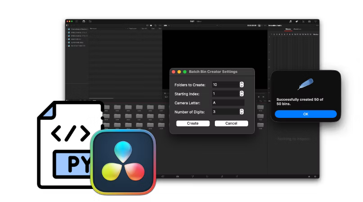Click the Folders to Create number field
363x202 pixels.
click(225, 85)
